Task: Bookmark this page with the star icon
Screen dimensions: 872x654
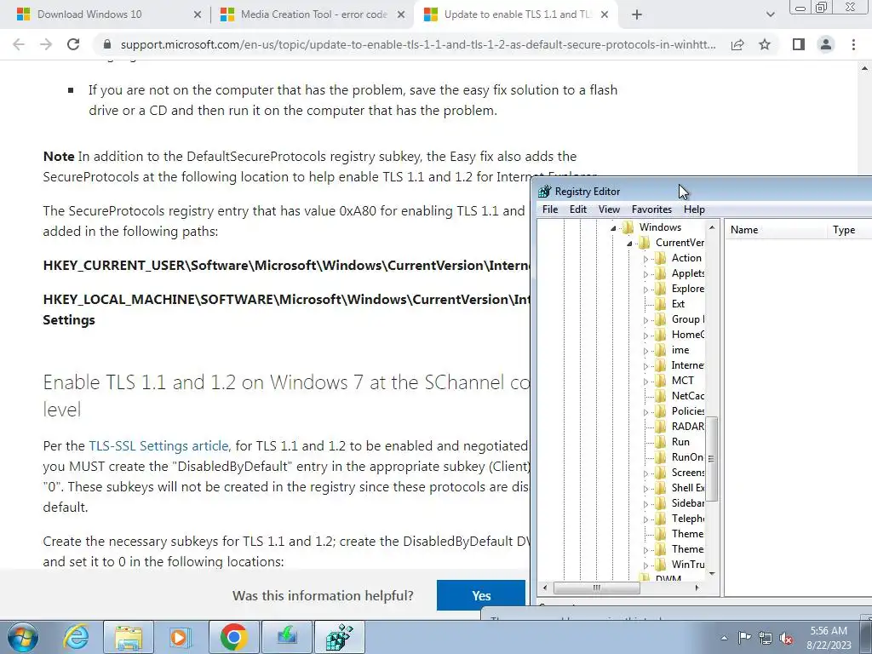Action: click(x=766, y=44)
